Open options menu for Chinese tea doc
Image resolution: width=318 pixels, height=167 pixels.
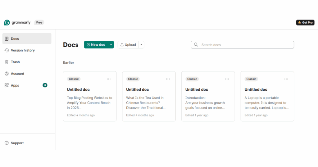pyautogui.click(x=168, y=79)
